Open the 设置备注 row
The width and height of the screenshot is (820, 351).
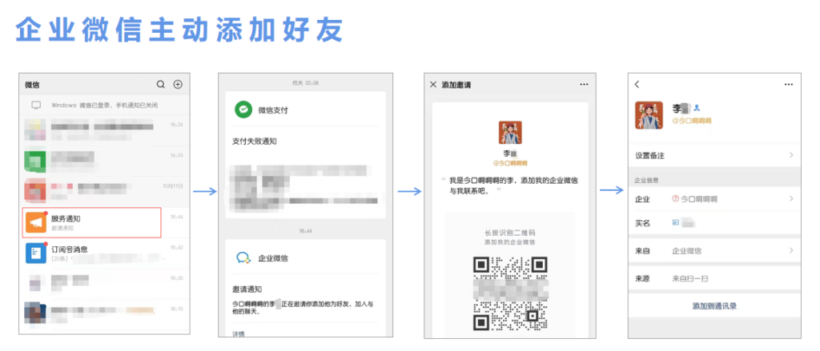click(714, 155)
